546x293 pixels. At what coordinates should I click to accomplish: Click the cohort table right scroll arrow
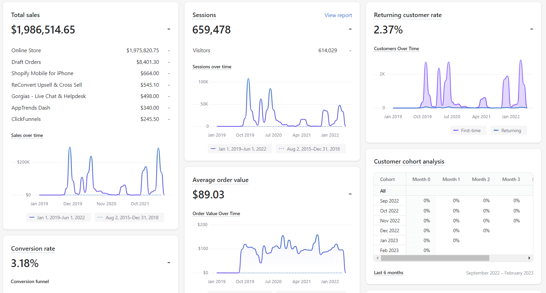[529, 258]
